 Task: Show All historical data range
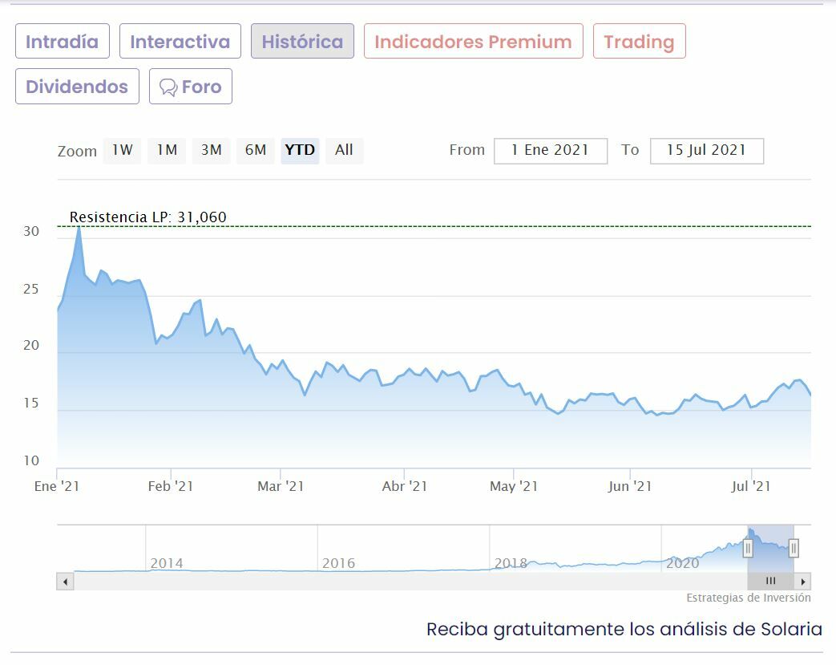[344, 150]
